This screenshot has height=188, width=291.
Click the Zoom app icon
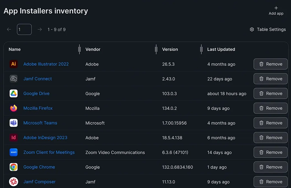coord(13,152)
